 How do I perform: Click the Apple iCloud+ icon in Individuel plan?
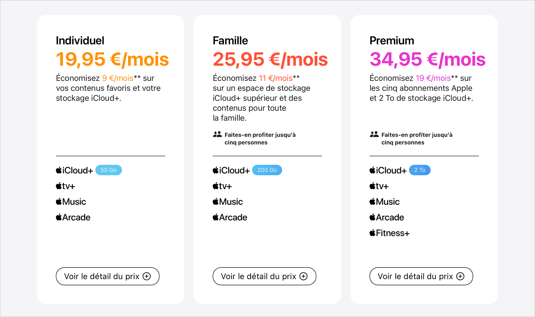pos(59,170)
